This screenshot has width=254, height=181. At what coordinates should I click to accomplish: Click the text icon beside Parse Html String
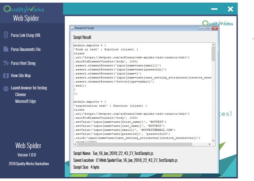click(6, 63)
